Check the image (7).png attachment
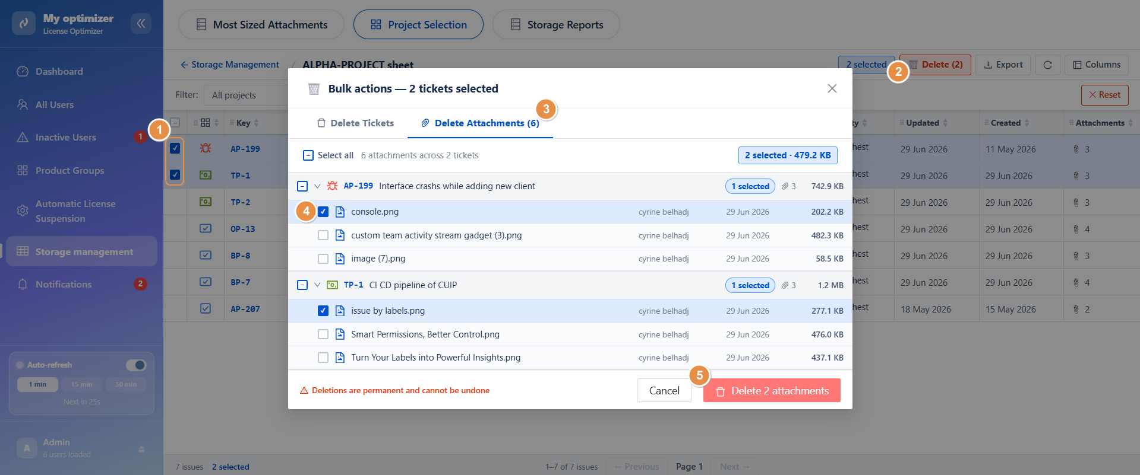This screenshot has width=1140, height=475. [323, 259]
